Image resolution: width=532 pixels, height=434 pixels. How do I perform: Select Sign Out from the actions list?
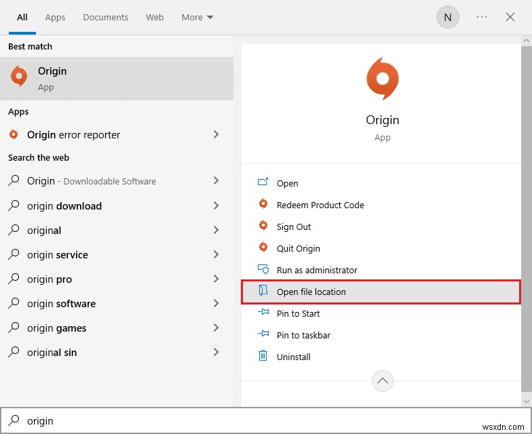[294, 226]
